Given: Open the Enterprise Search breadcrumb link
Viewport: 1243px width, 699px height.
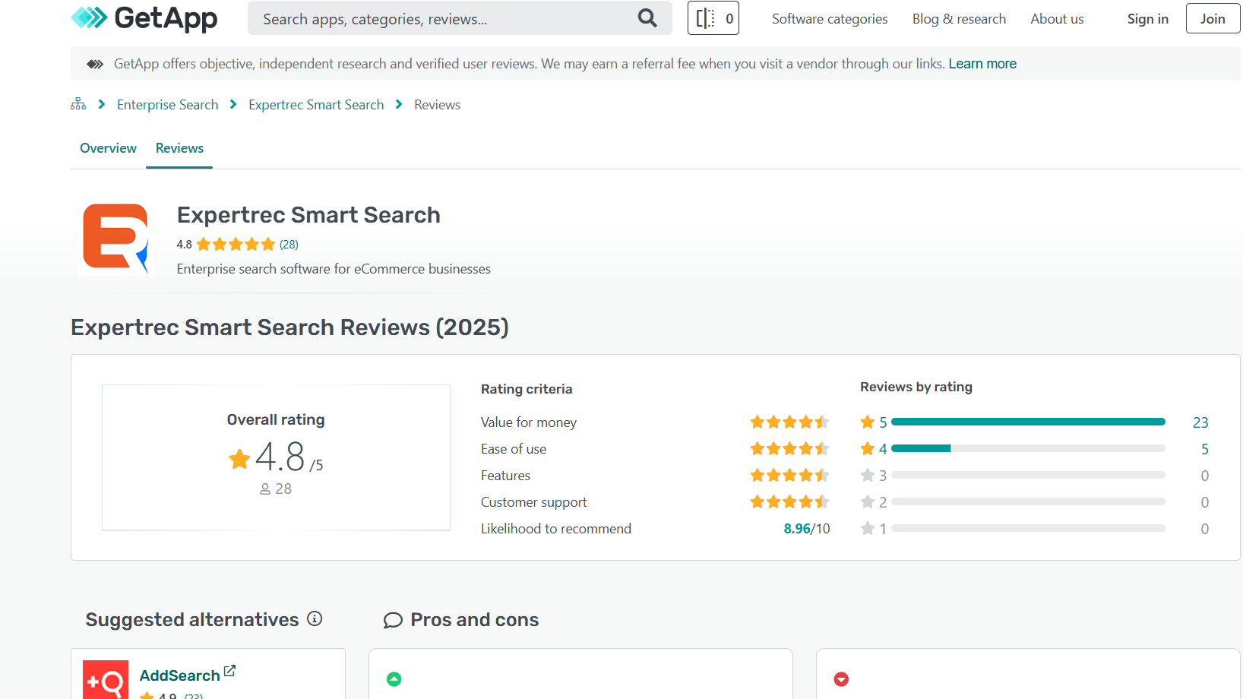Looking at the screenshot, I should pos(167,105).
